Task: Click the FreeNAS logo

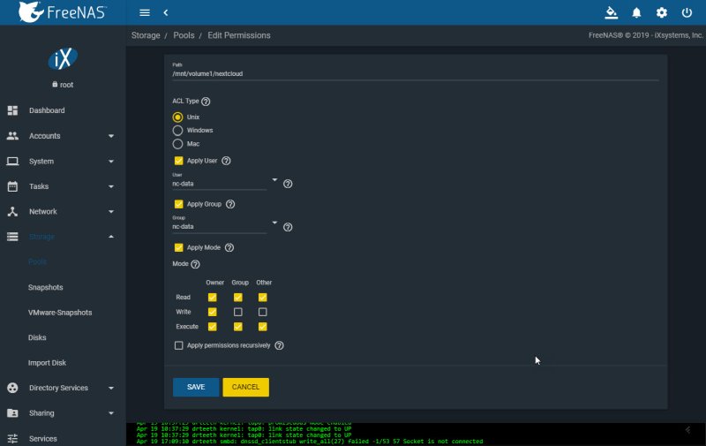Action: (x=62, y=12)
